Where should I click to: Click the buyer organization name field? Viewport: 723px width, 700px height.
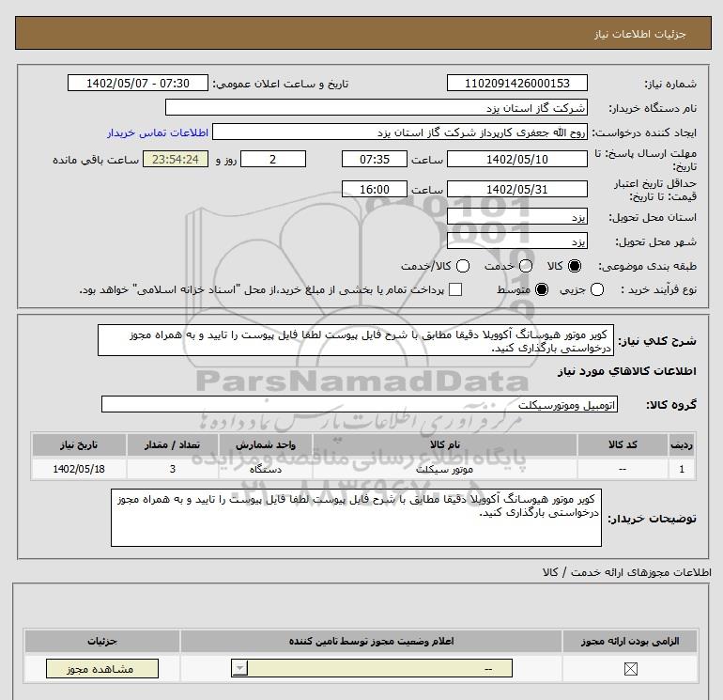377,107
